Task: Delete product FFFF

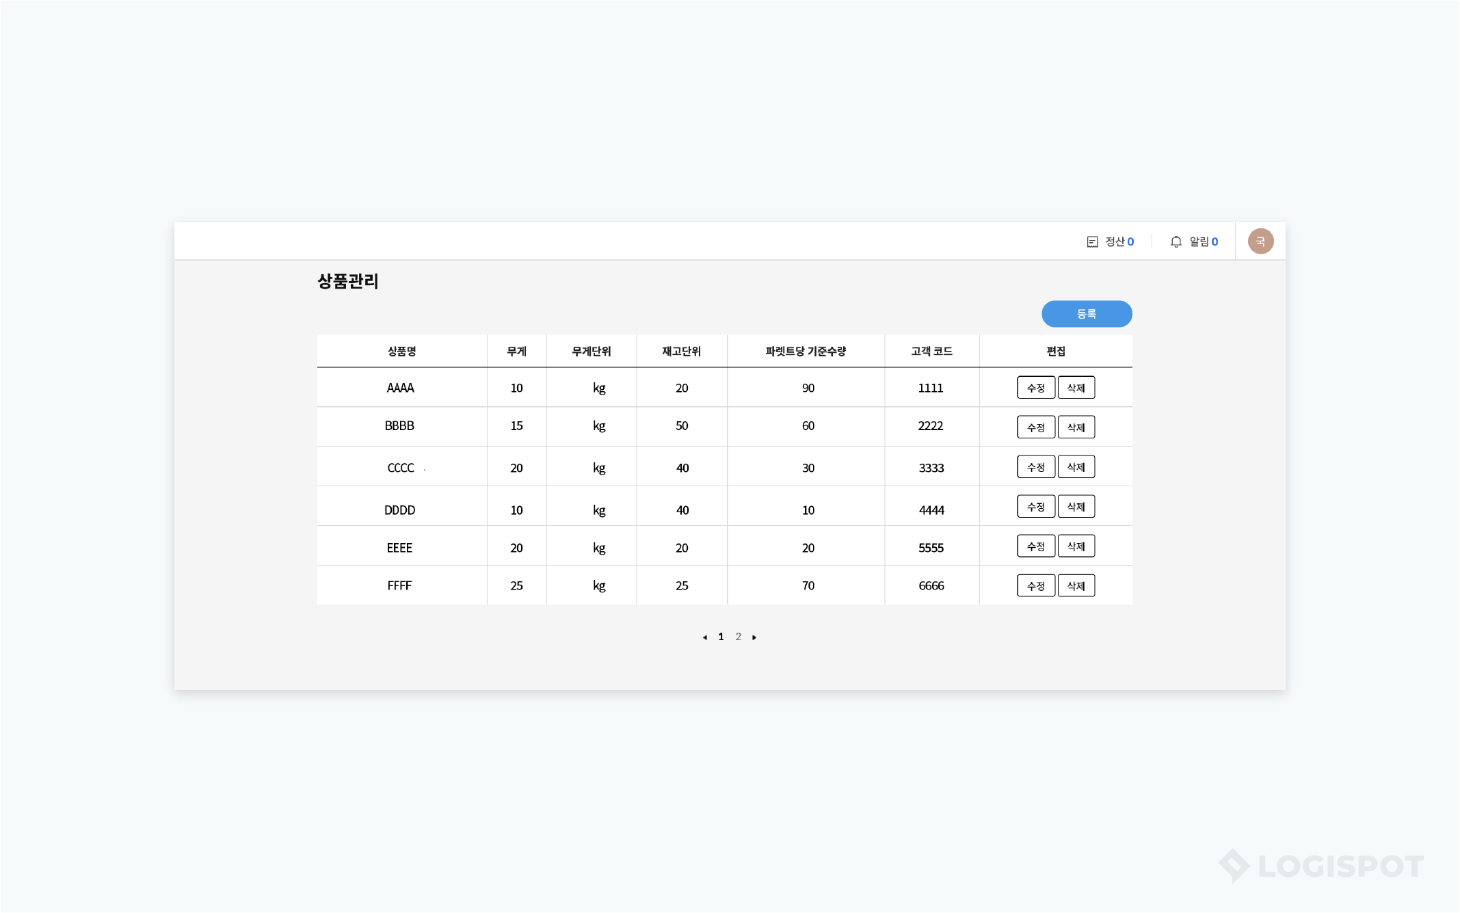Action: [1076, 586]
